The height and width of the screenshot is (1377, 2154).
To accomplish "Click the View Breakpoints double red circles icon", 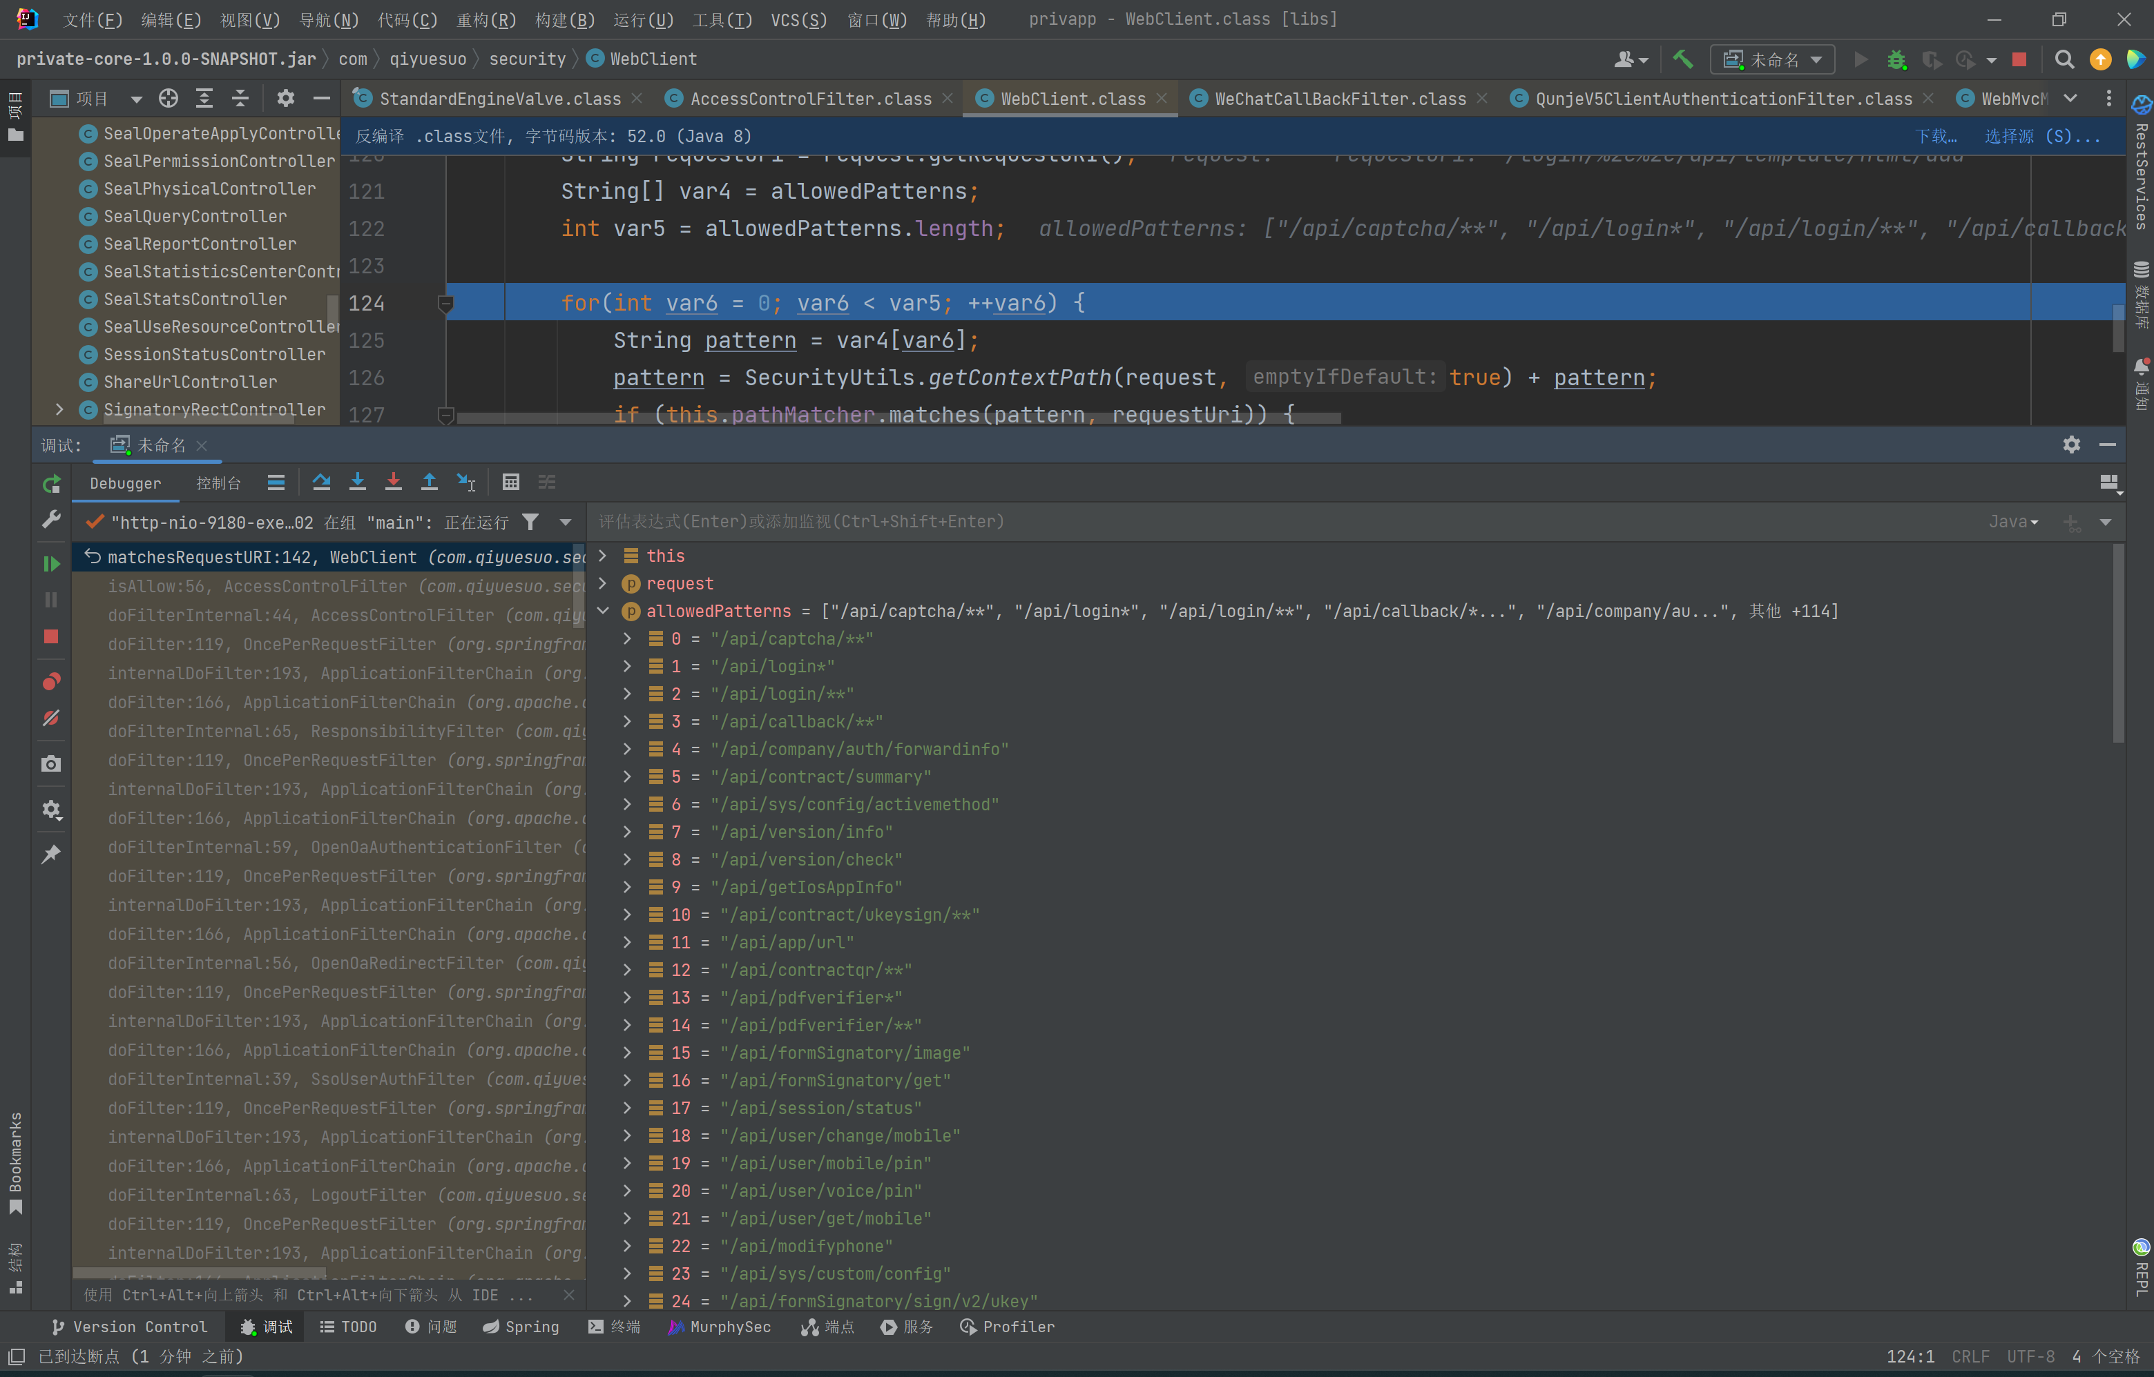I will click(x=51, y=682).
